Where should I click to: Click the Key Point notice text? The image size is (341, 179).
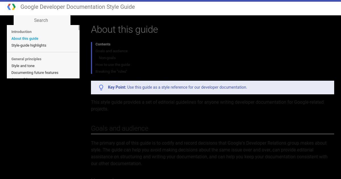178,87
